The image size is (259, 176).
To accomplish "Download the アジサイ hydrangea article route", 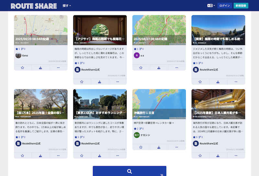I will pos(100,82).
